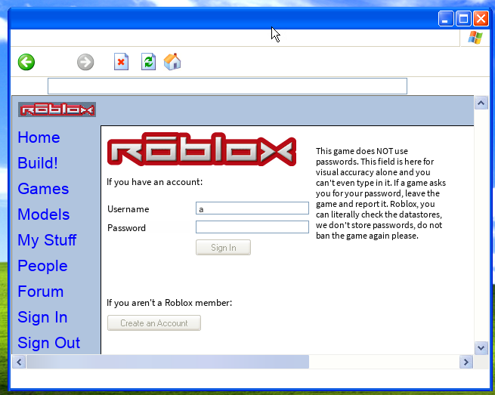Image resolution: width=495 pixels, height=395 pixels.
Task: Navigate to Games in the sidebar
Action: click(43, 189)
